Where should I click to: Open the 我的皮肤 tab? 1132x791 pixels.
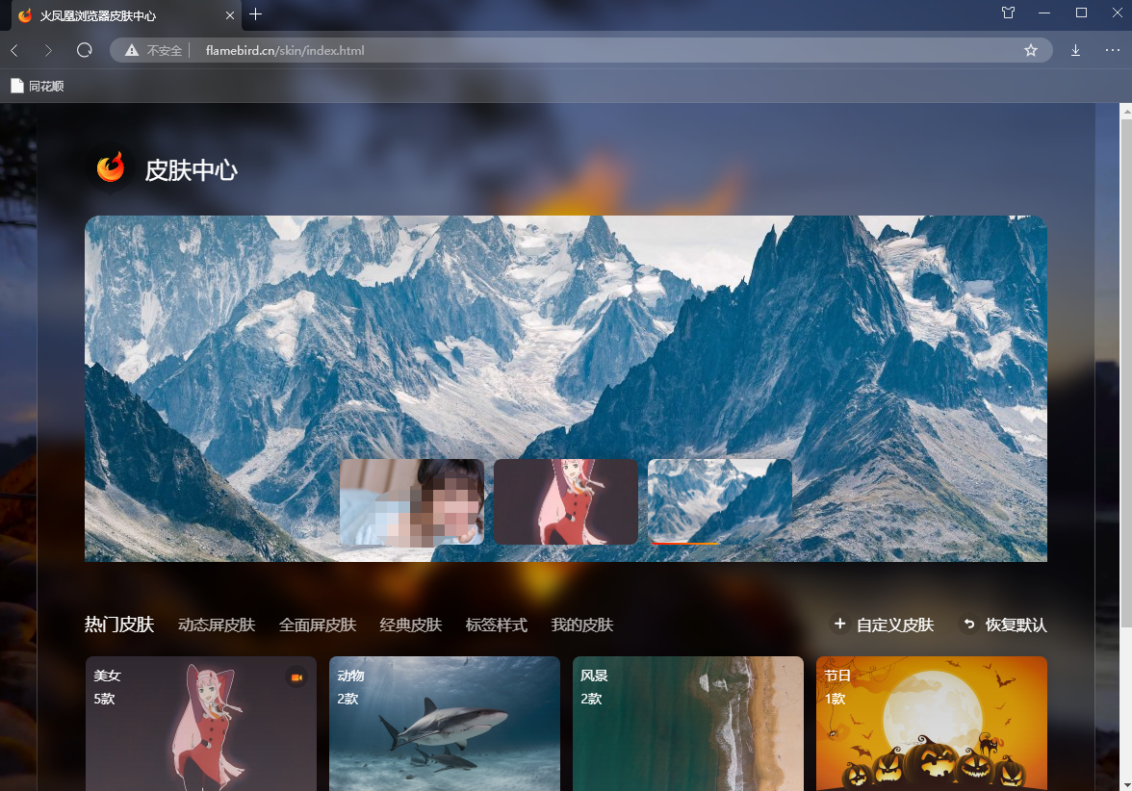581,625
